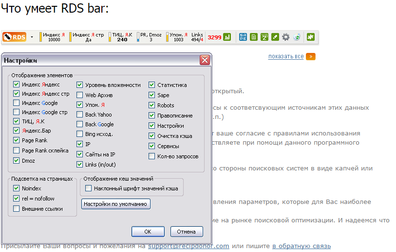Viewport: 396px width, 252px height.
Task: Uncheck the Статистика checkbox
Action: [x=151, y=85]
